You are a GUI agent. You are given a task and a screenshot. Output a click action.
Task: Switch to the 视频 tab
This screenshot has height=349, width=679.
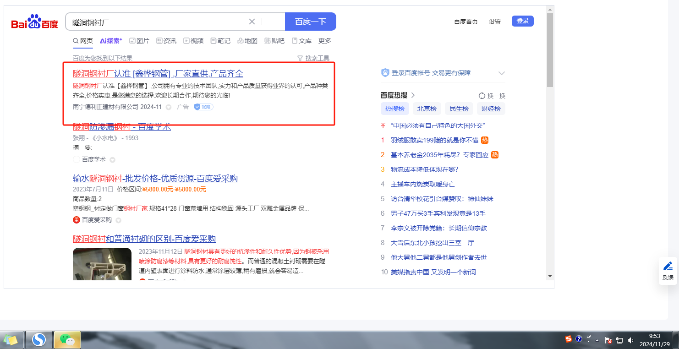pyautogui.click(x=193, y=41)
